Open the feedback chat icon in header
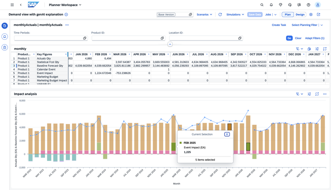Image resolution: width=331 pixels, height=190 pixels. click(299, 5)
